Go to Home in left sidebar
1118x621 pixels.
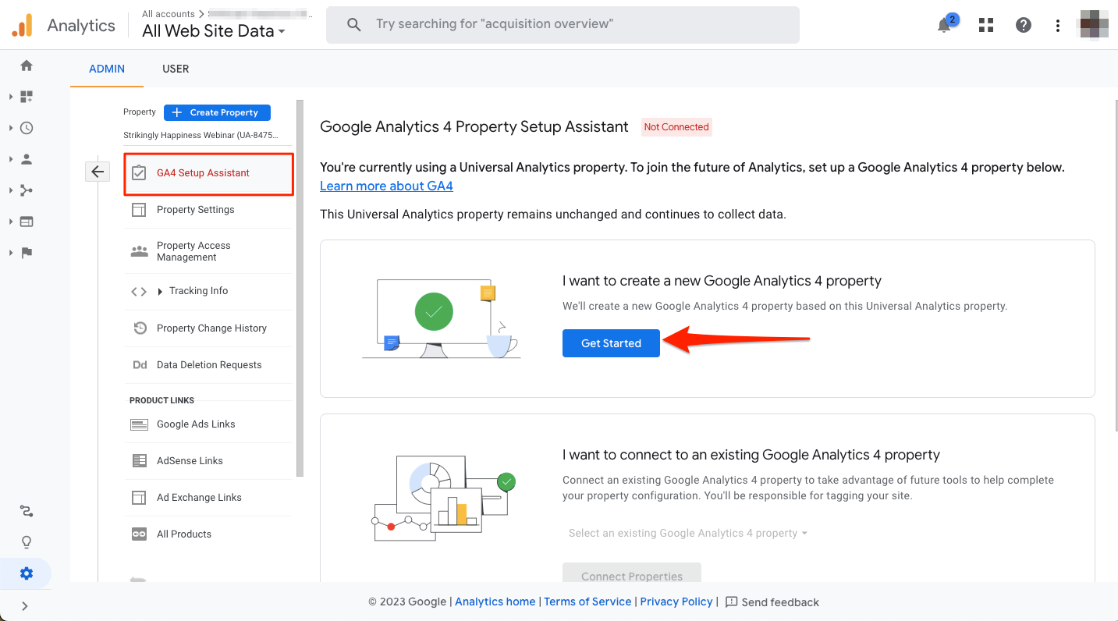coord(27,66)
